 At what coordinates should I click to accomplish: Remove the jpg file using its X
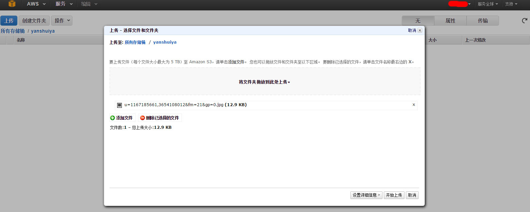(414, 105)
